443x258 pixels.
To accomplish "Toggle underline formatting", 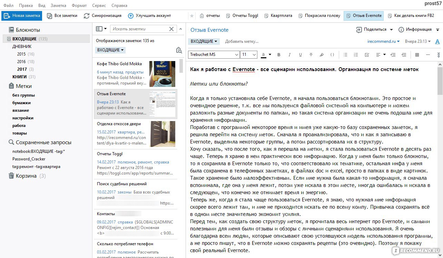I will tap(300, 54).
